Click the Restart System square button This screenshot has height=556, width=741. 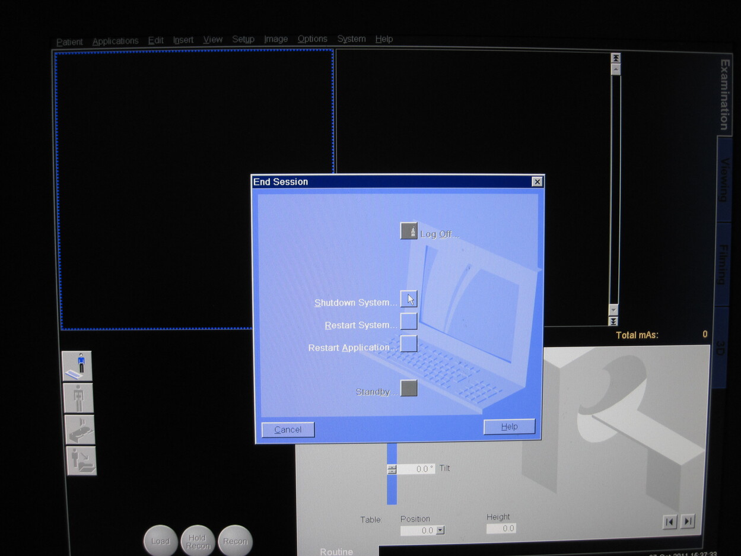(x=409, y=321)
